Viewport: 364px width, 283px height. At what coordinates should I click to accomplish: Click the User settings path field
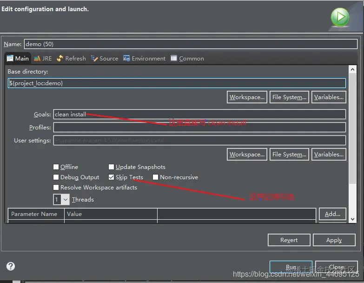pyautogui.click(x=199, y=141)
